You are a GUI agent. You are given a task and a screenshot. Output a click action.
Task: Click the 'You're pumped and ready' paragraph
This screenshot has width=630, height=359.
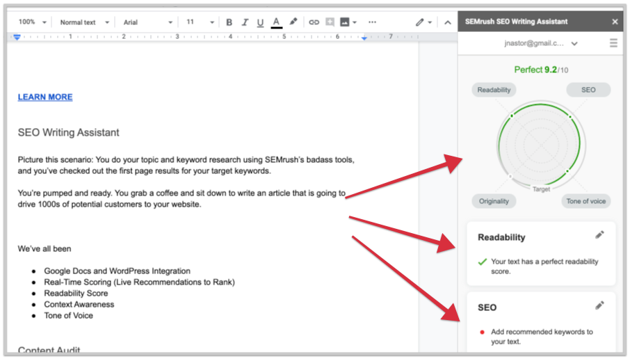coord(181,198)
